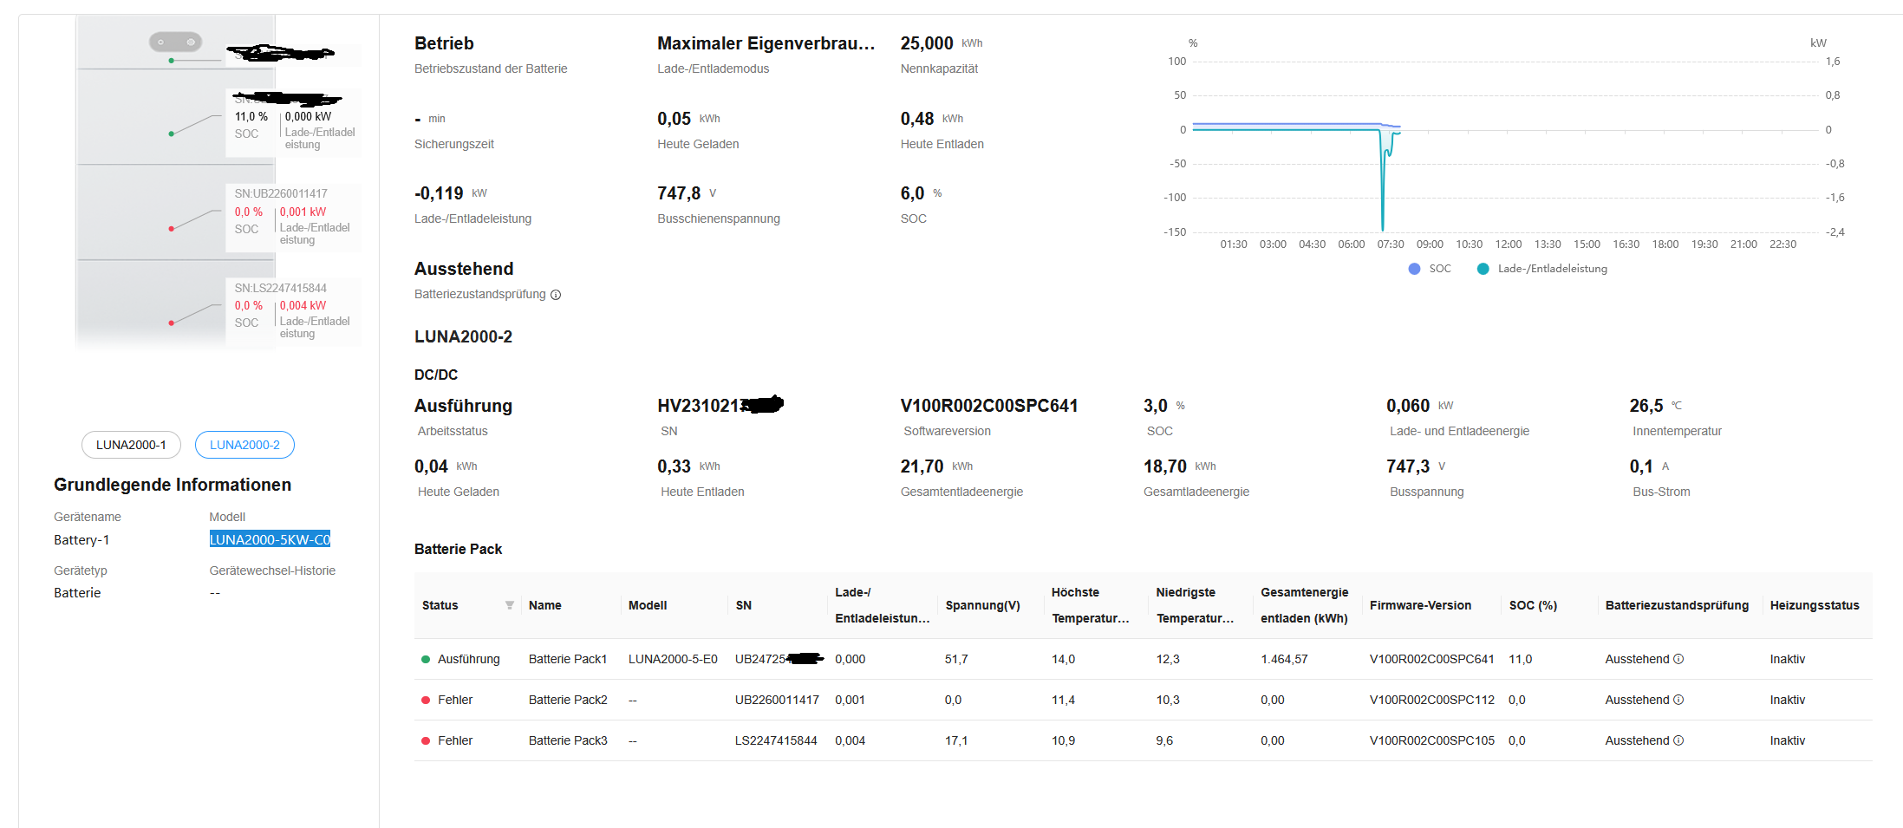
Task: Click the Firmware-Version column header
Action: click(1420, 605)
